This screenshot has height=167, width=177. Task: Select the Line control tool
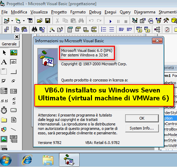point(13,130)
